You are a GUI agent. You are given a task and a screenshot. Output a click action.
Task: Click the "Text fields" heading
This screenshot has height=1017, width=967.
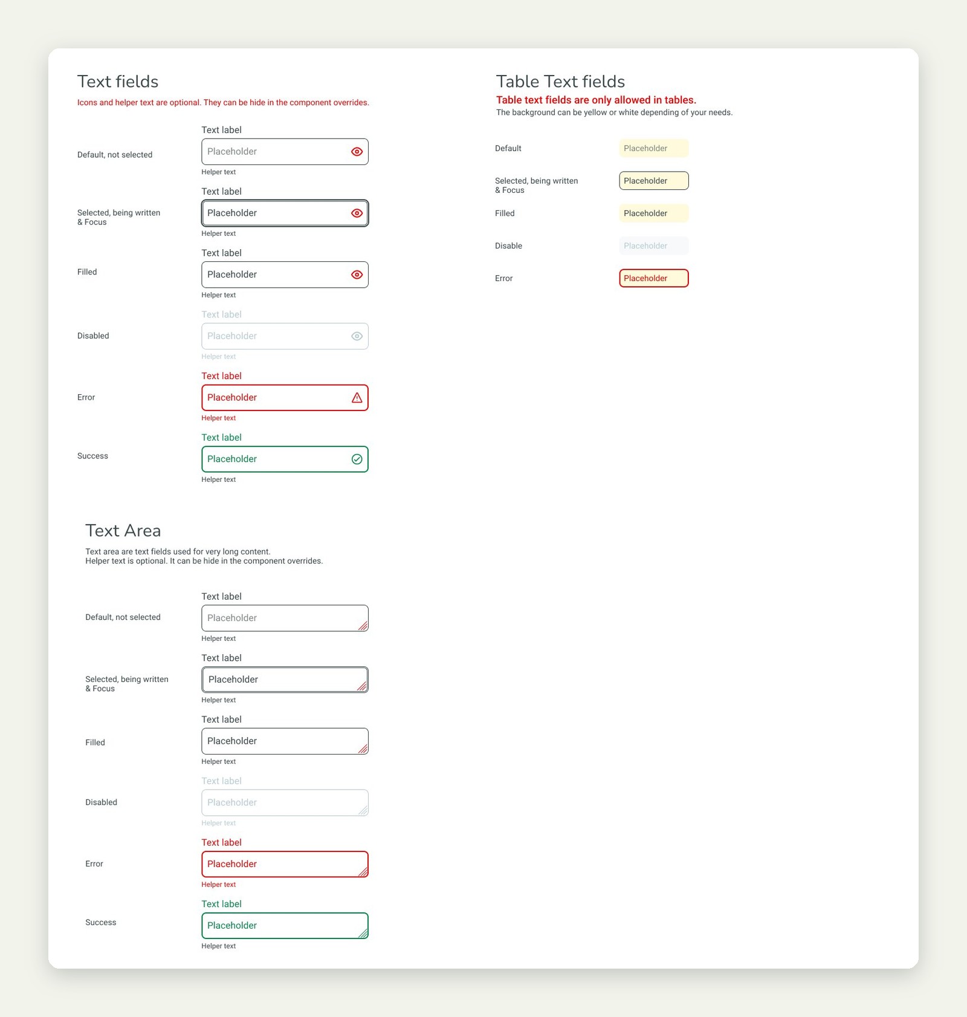click(x=118, y=82)
